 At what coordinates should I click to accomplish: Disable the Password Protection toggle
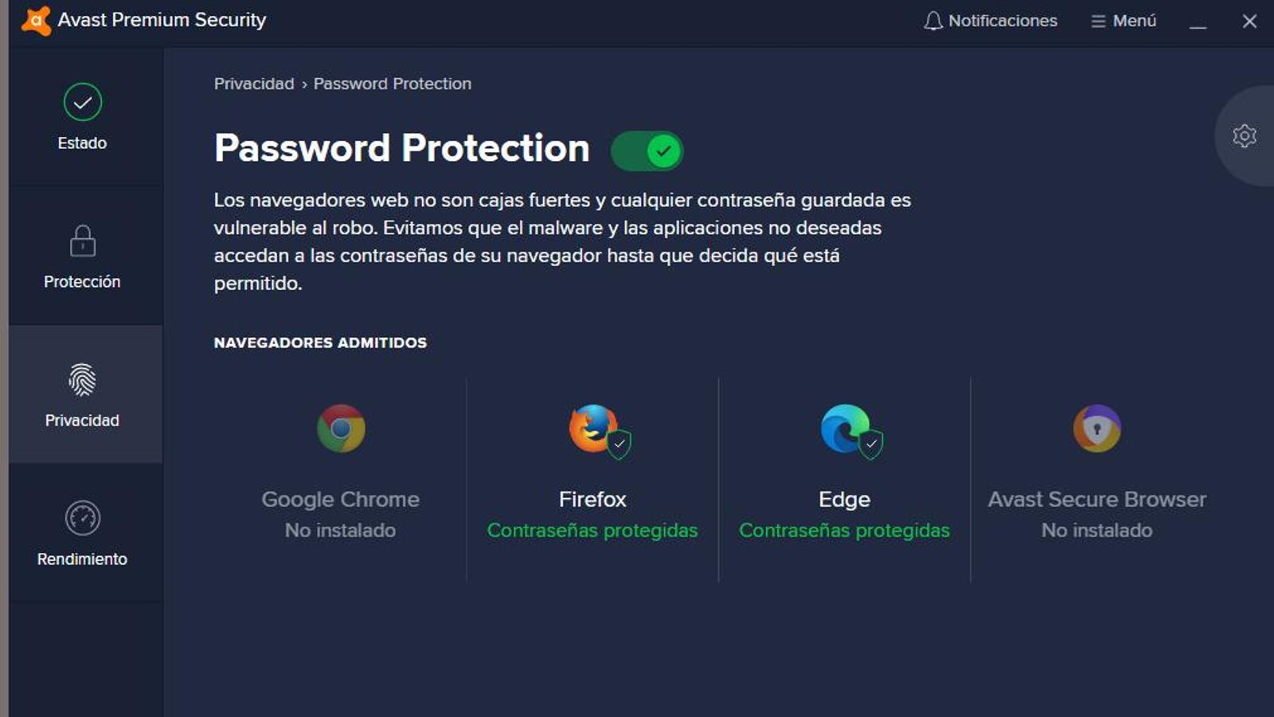pos(647,150)
